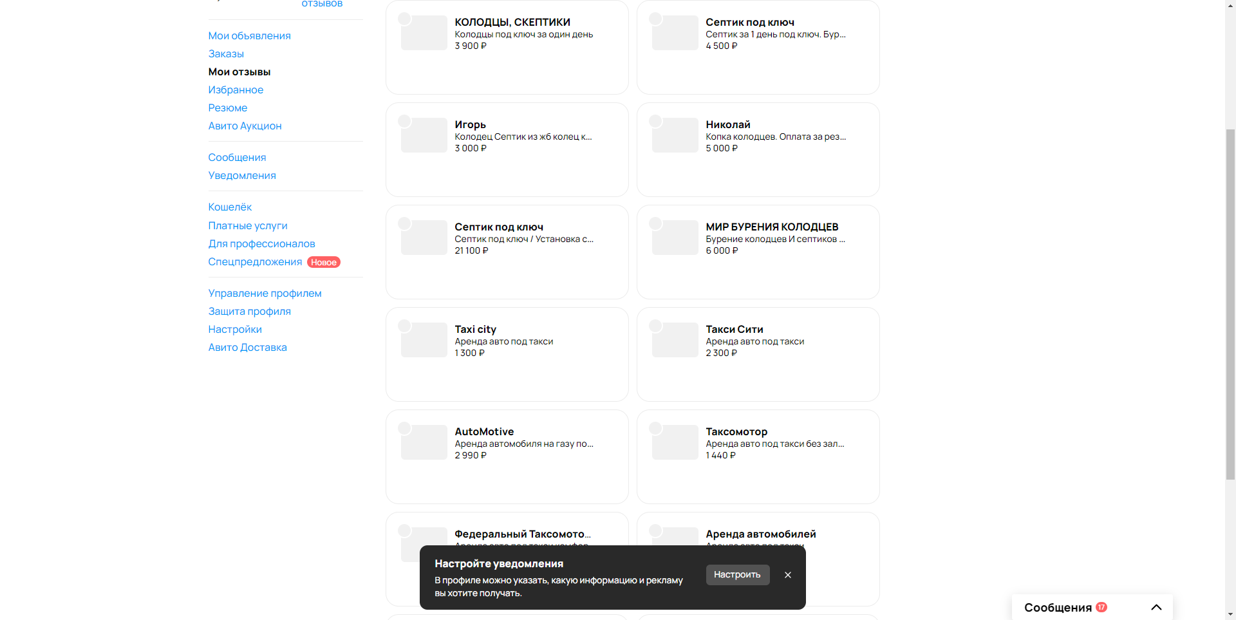Click the thumbnail on Николай's card

(675, 135)
